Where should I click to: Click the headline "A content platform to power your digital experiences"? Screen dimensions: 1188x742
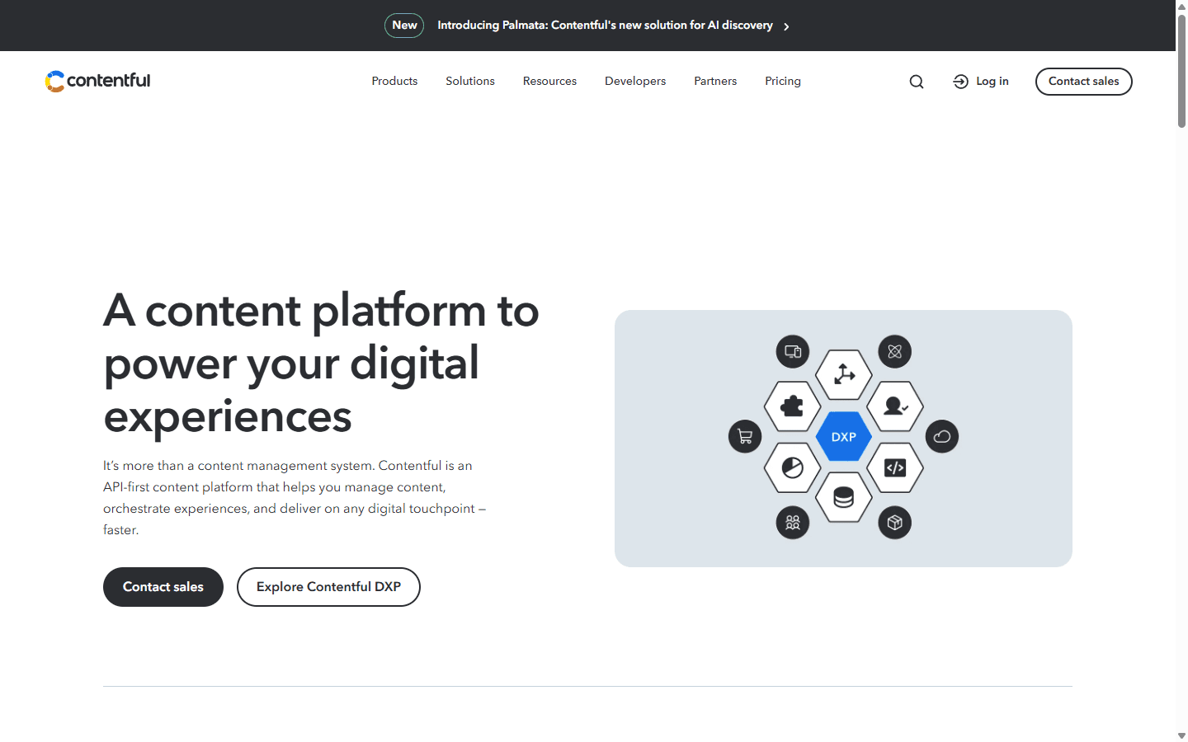click(x=321, y=363)
